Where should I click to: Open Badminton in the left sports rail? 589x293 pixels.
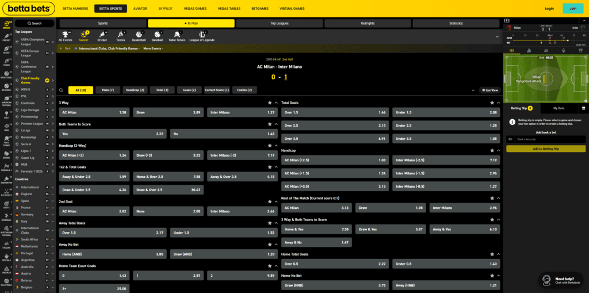point(6,180)
